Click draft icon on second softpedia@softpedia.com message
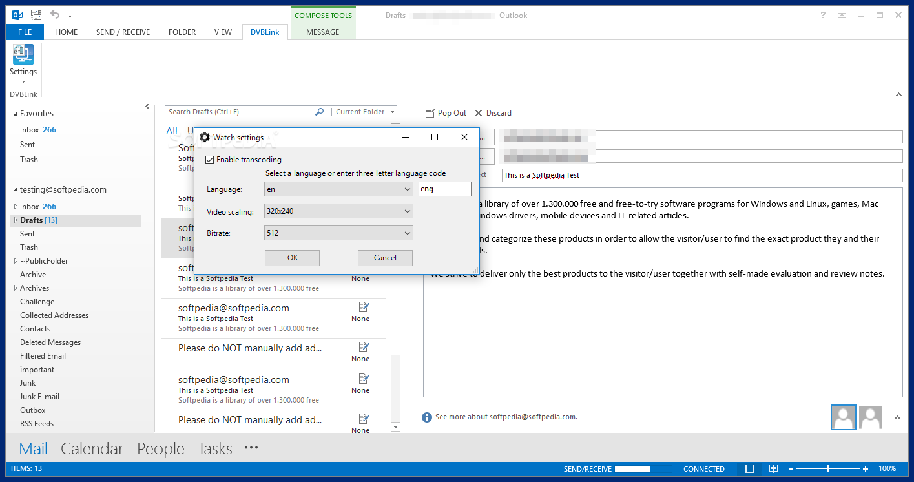 point(364,307)
